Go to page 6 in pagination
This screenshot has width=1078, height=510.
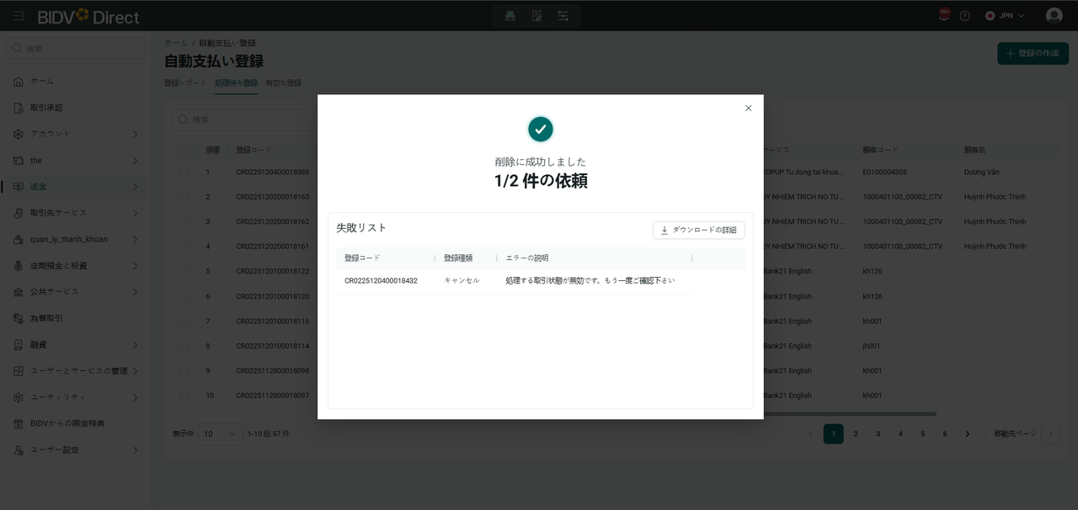tap(945, 434)
